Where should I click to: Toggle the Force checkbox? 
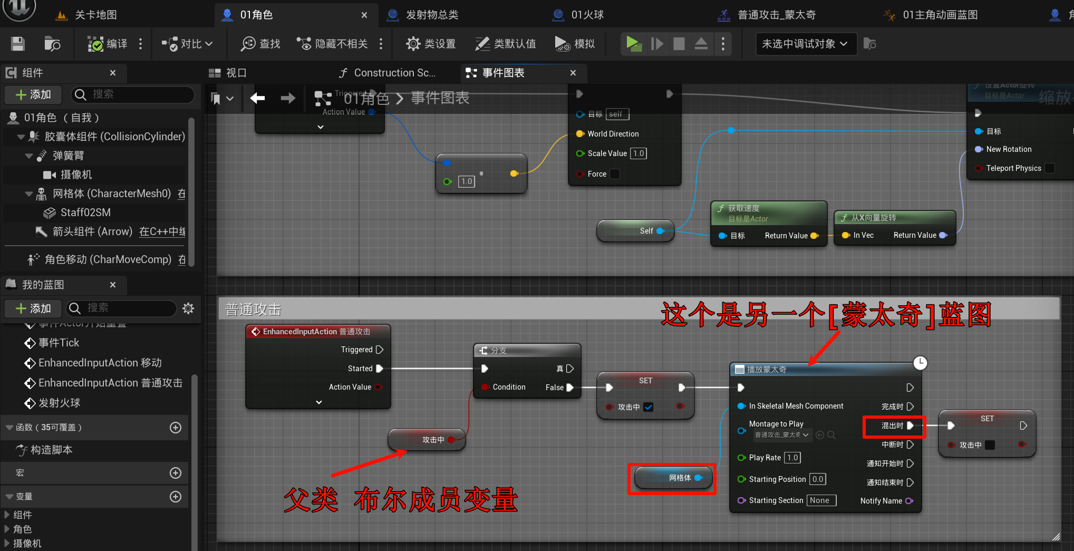tap(615, 174)
